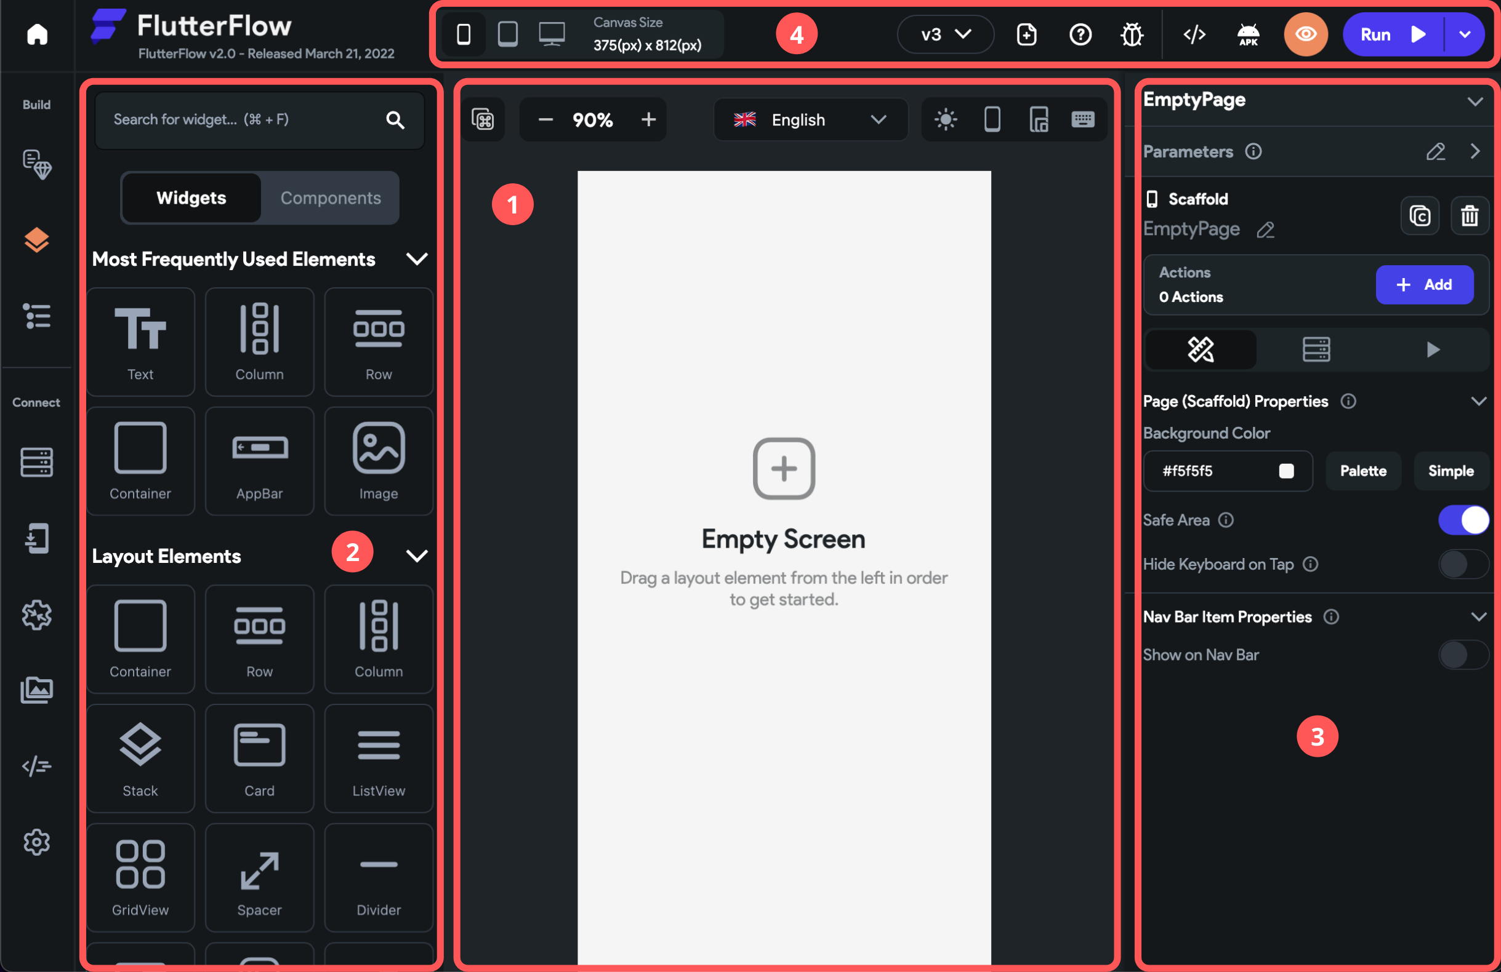The height and width of the screenshot is (972, 1501).
Task: Open the Run options dropdown arrow
Action: pyautogui.click(x=1465, y=34)
